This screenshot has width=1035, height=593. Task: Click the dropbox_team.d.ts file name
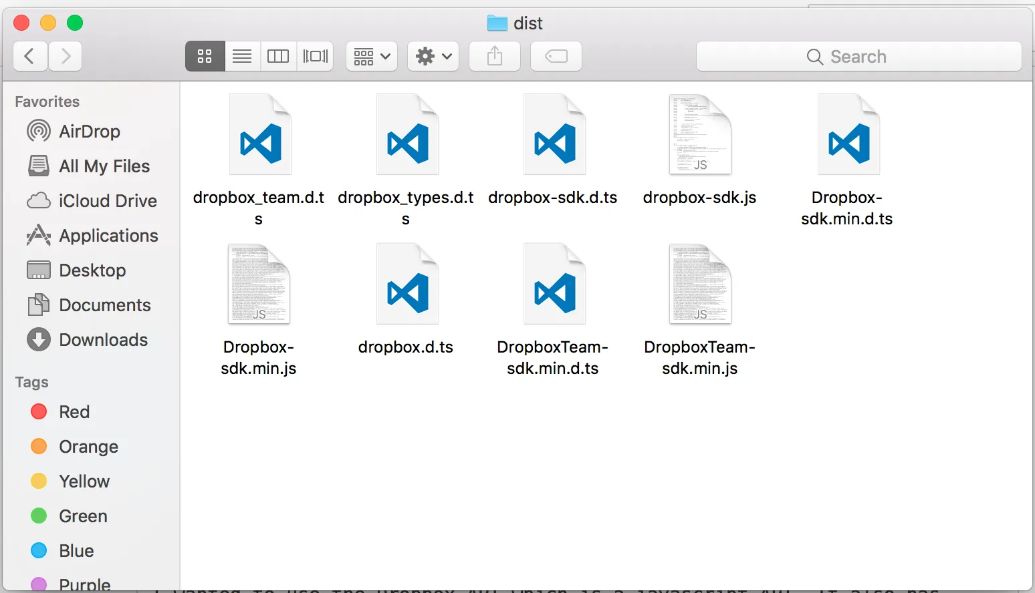(259, 208)
